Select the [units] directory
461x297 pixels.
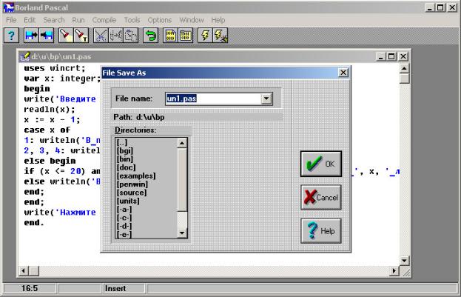coord(128,201)
